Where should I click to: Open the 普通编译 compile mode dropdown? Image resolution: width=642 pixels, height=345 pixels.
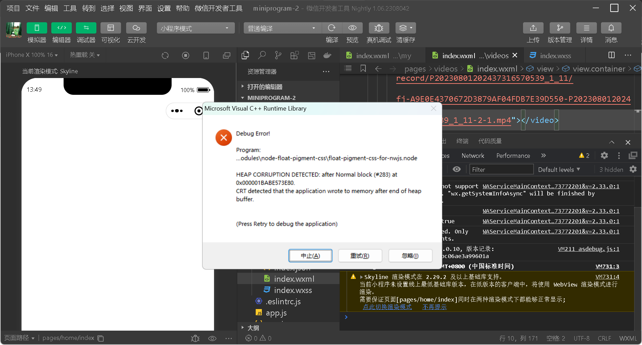click(x=282, y=28)
